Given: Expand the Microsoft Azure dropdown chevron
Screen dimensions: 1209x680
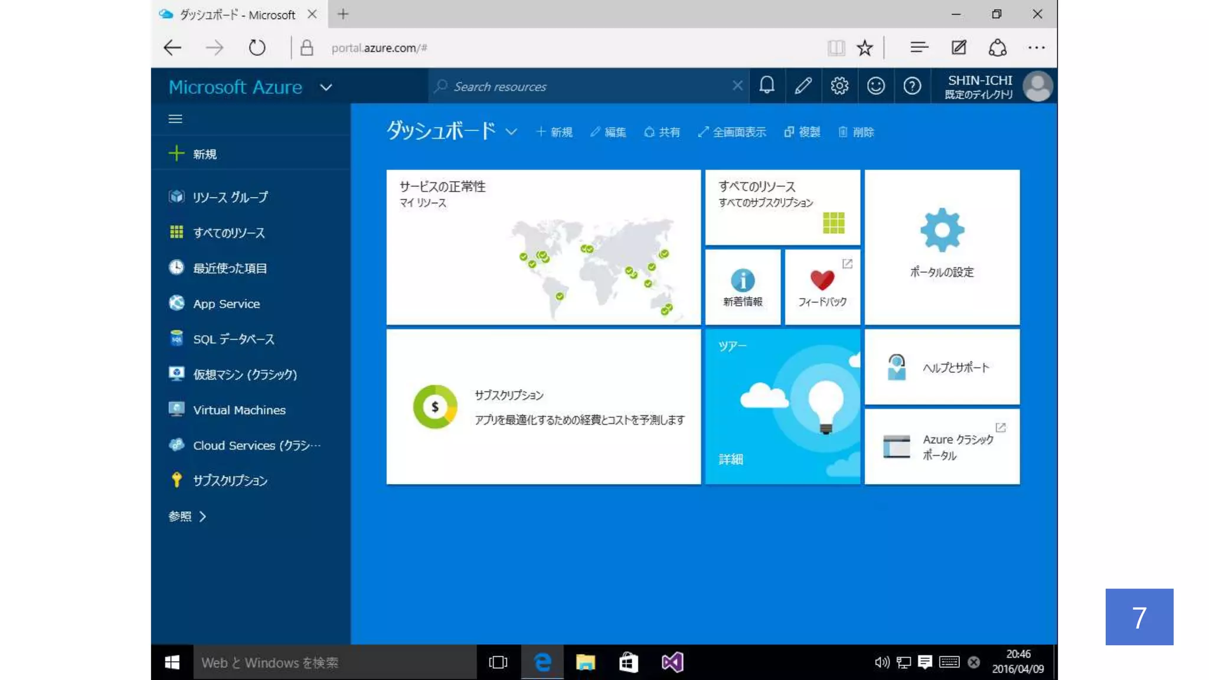Looking at the screenshot, I should point(326,87).
